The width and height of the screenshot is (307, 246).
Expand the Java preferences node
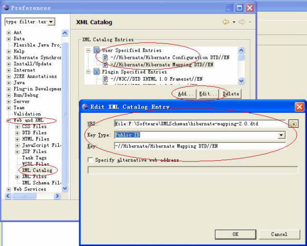pyautogui.click(x=9, y=83)
